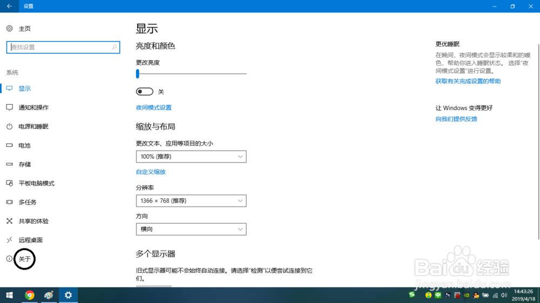Screen dimensions: 540x303
Task: Click the green 中 IME tray icon
Action: pos(438,295)
